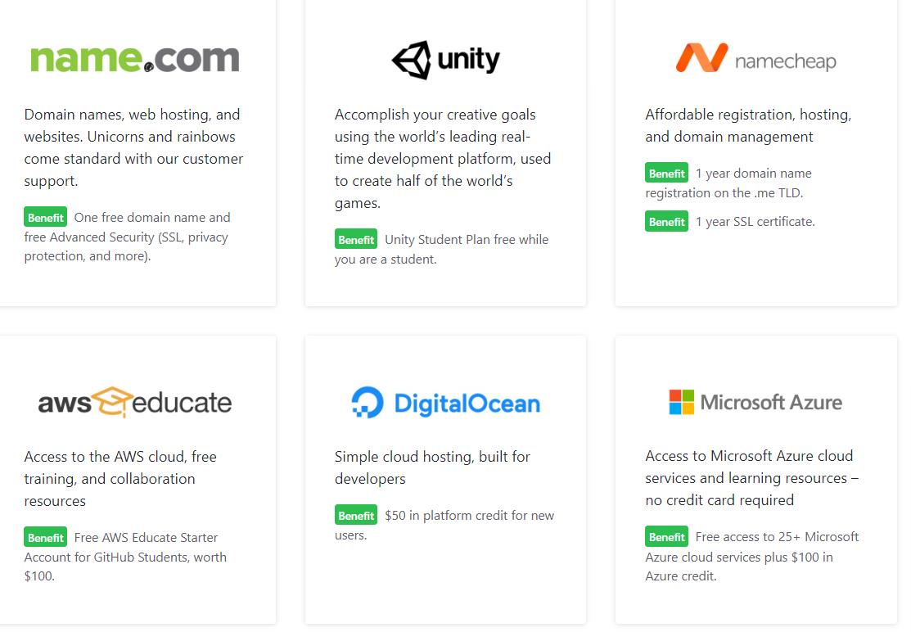Select the AWS Educate logo

coord(135,402)
